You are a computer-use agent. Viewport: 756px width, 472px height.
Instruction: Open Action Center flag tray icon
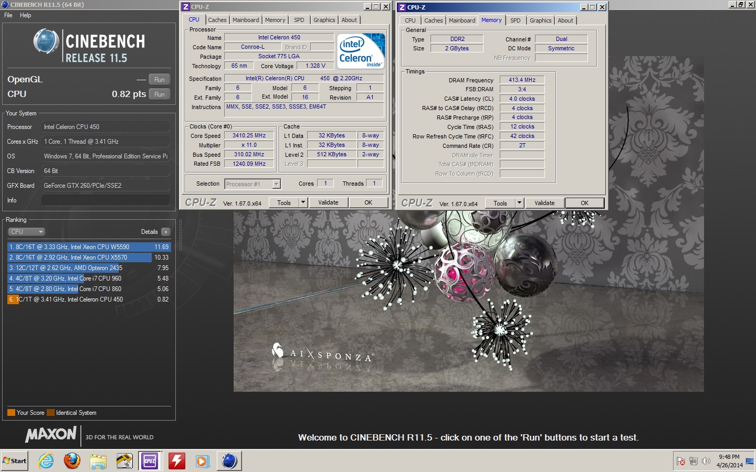click(681, 461)
